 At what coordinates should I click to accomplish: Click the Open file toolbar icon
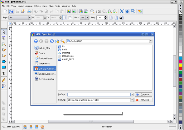pyautogui.click(x=11, y=11)
